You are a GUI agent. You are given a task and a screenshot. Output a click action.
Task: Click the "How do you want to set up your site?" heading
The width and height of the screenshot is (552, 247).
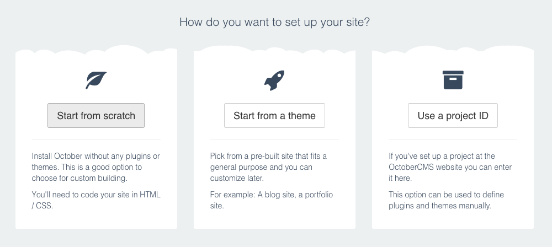(x=274, y=22)
